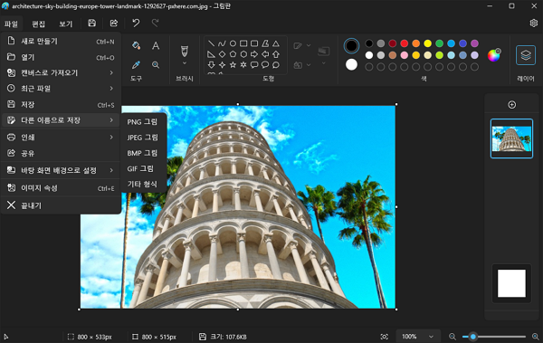Screen dimensions: 543x343
Task: Select the straight line shape
Action: click(x=211, y=43)
